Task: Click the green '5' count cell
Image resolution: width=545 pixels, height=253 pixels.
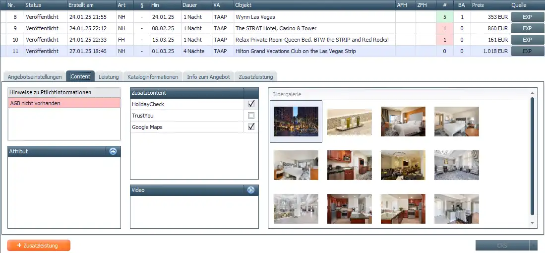Action: [445, 17]
